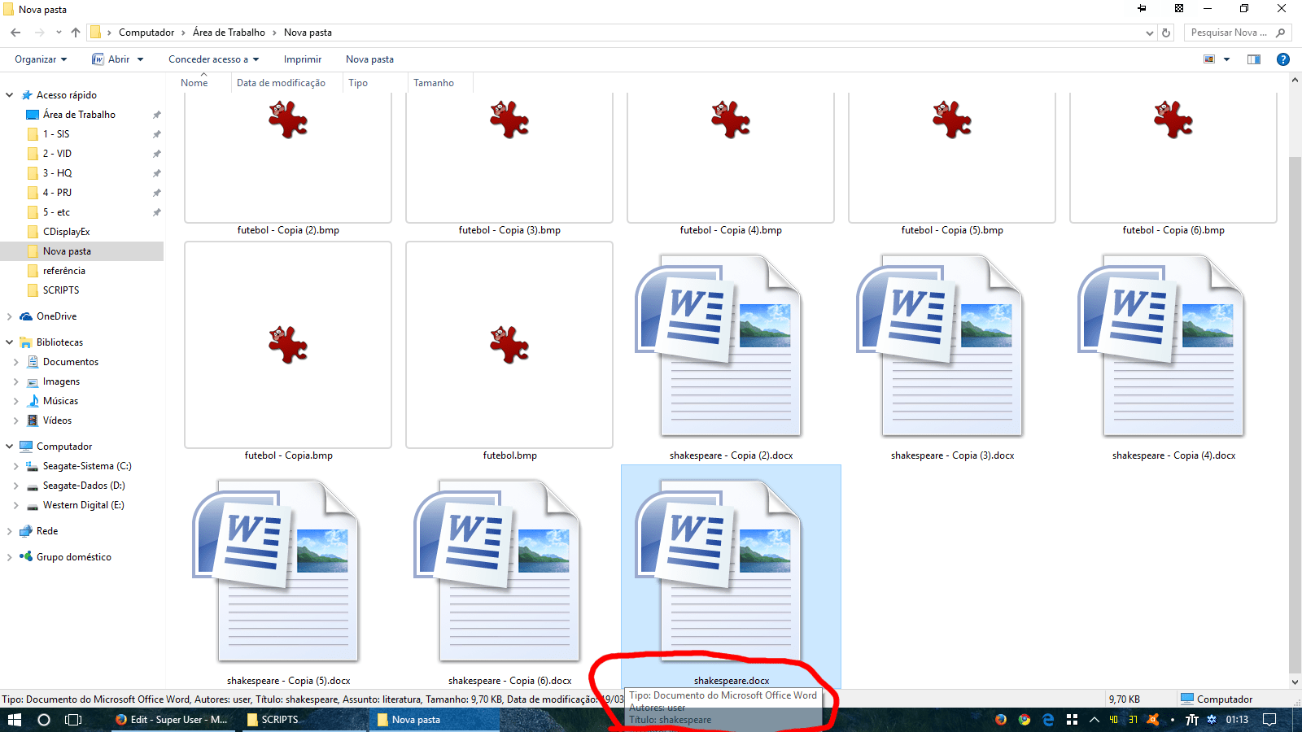Screen dimensions: 1302x732
Task: Click the refresh icon beside the address bar
Action: tap(1168, 33)
